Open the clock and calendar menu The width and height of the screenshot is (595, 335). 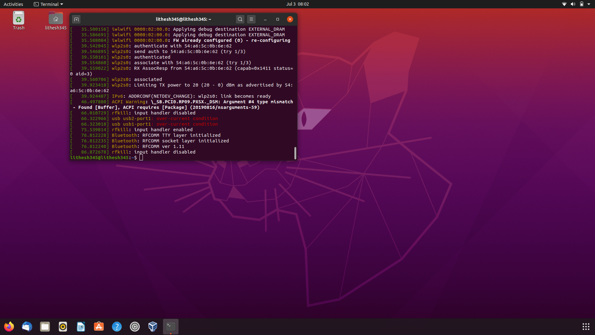pos(297,4)
